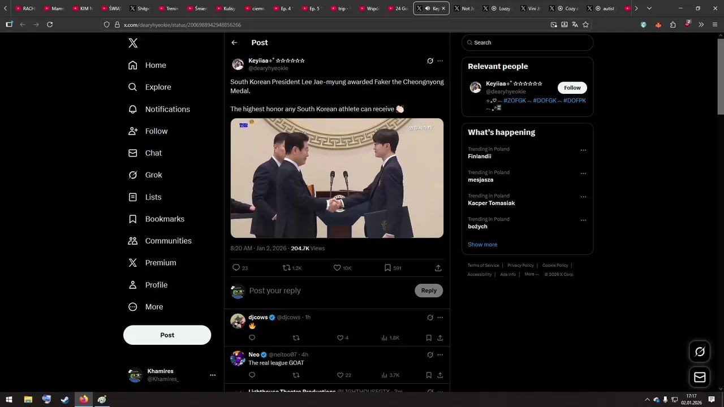Screen dimensions: 724x407
Task: Open more options for mesjasza trend
Action: point(583,174)
